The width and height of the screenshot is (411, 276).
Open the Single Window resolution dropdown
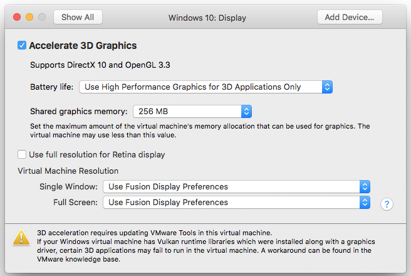(236, 187)
